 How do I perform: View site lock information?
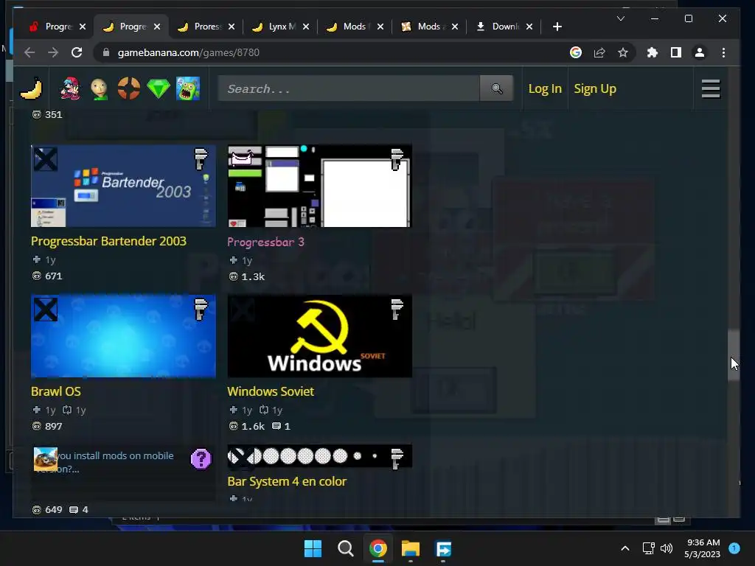106,52
